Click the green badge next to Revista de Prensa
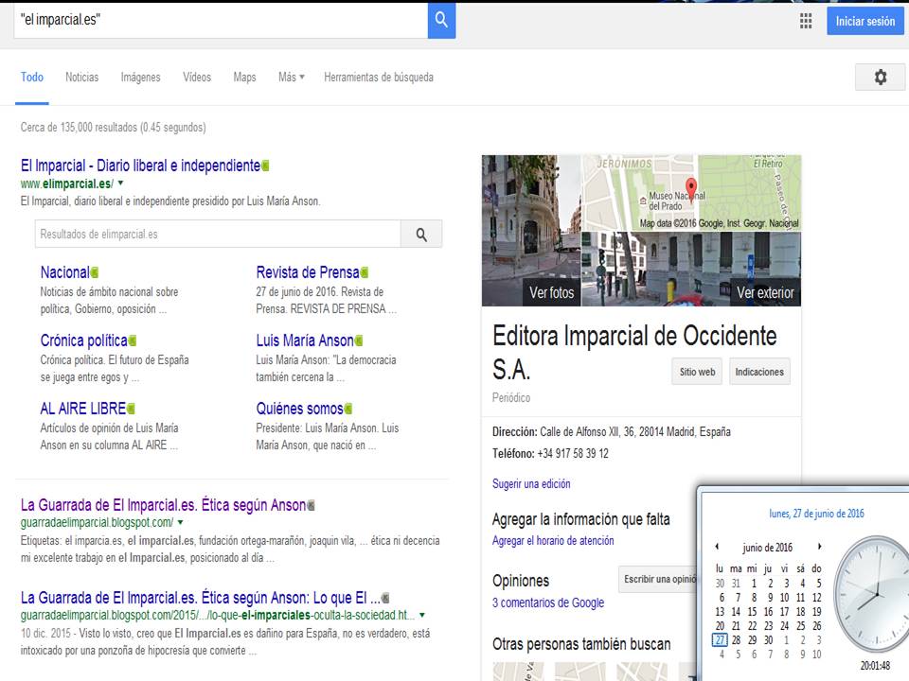 (x=365, y=272)
